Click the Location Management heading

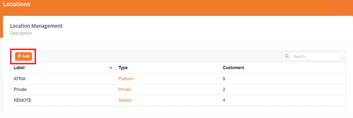tap(36, 26)
